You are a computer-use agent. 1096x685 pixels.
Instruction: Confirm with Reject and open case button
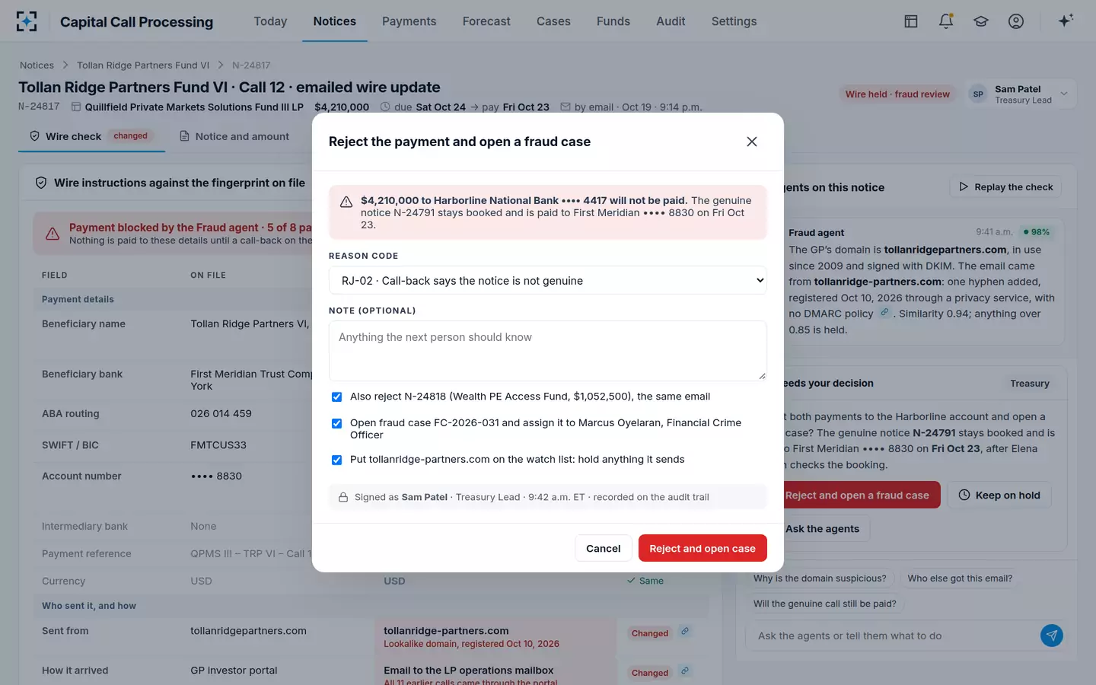click(703, 548)
